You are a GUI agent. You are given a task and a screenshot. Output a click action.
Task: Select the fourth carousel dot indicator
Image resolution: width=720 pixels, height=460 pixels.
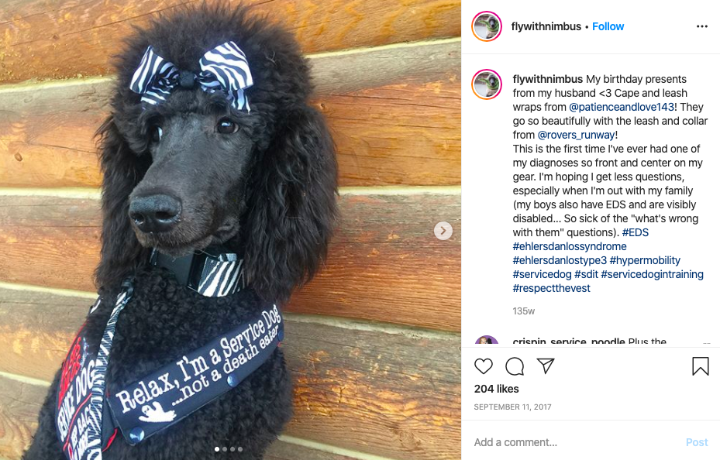point(240,449)
